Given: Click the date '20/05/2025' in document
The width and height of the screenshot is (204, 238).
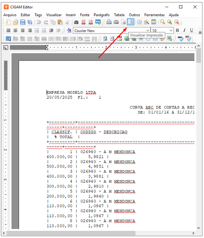Looking at the screenshot, I should point(59,97).
